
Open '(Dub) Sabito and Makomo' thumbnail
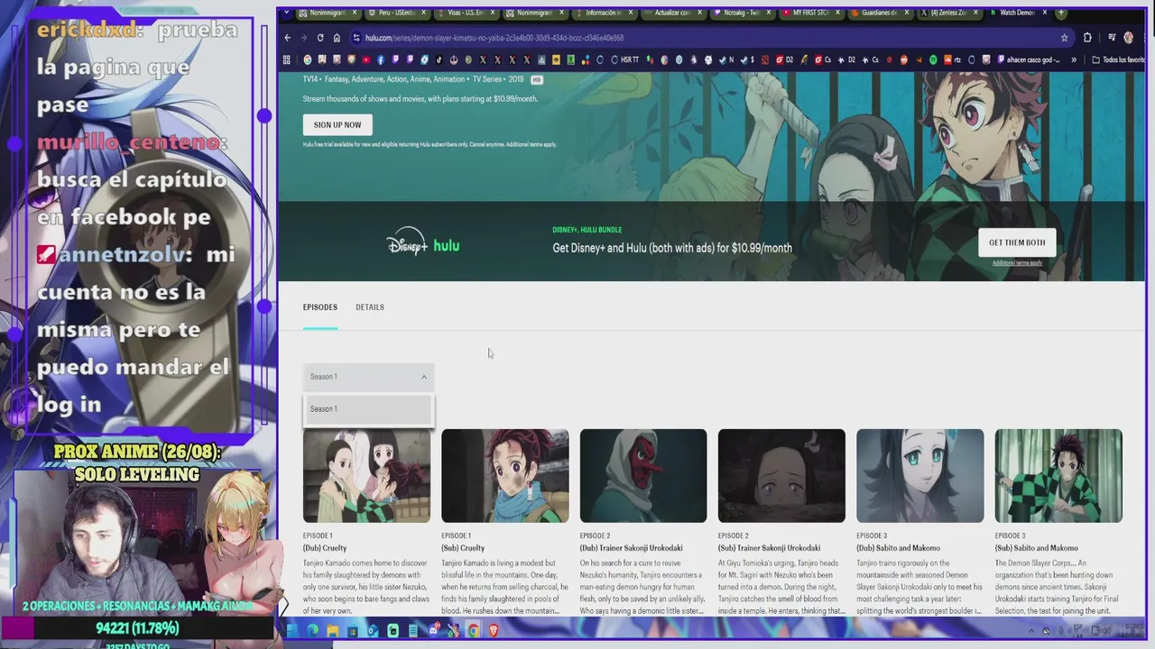click(920, 476)
